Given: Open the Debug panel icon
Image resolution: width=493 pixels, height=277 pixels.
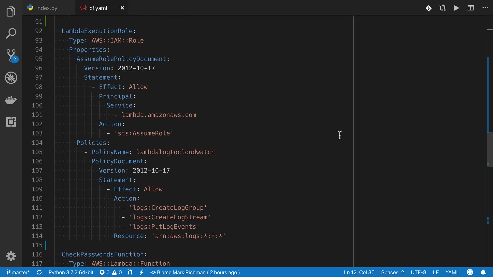Looking at the screenshot, I should (x=11, y=78).
